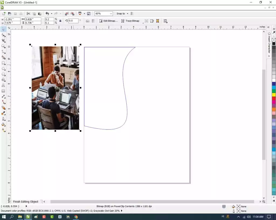Select the Table tool

pyautogui.click(x=3, y=91)
